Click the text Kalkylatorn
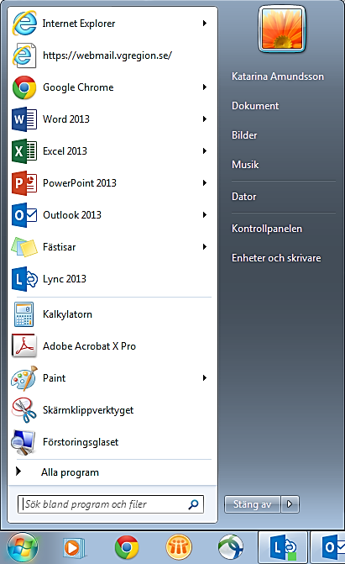 pyautogui.click(x=67, y=314)
